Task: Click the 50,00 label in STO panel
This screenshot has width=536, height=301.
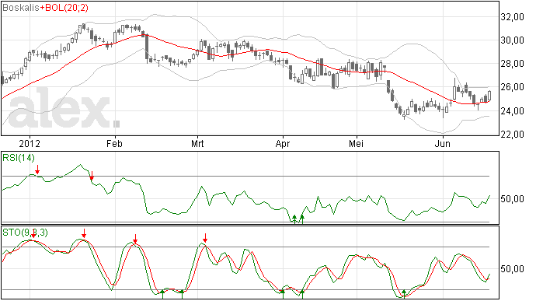Action: pos(512,269)
